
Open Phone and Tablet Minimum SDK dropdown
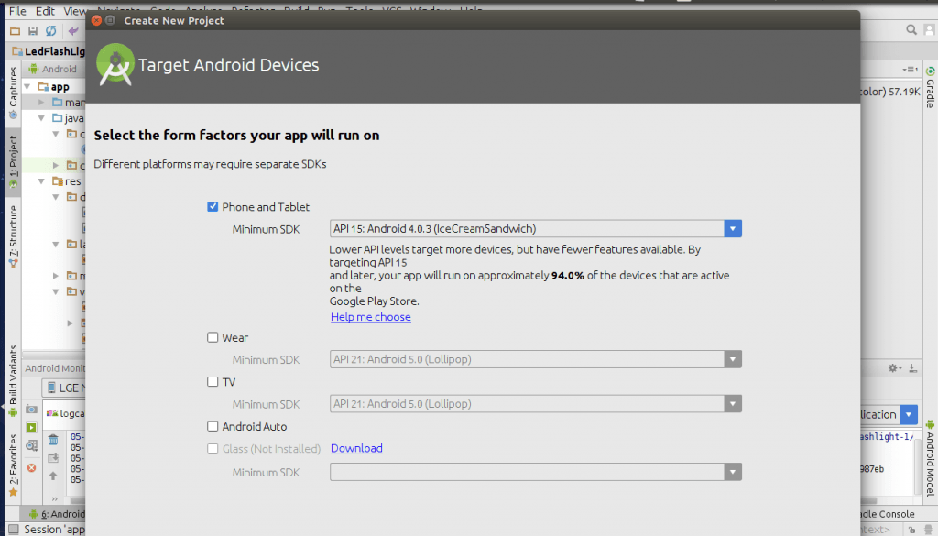(x=732, y=229)
